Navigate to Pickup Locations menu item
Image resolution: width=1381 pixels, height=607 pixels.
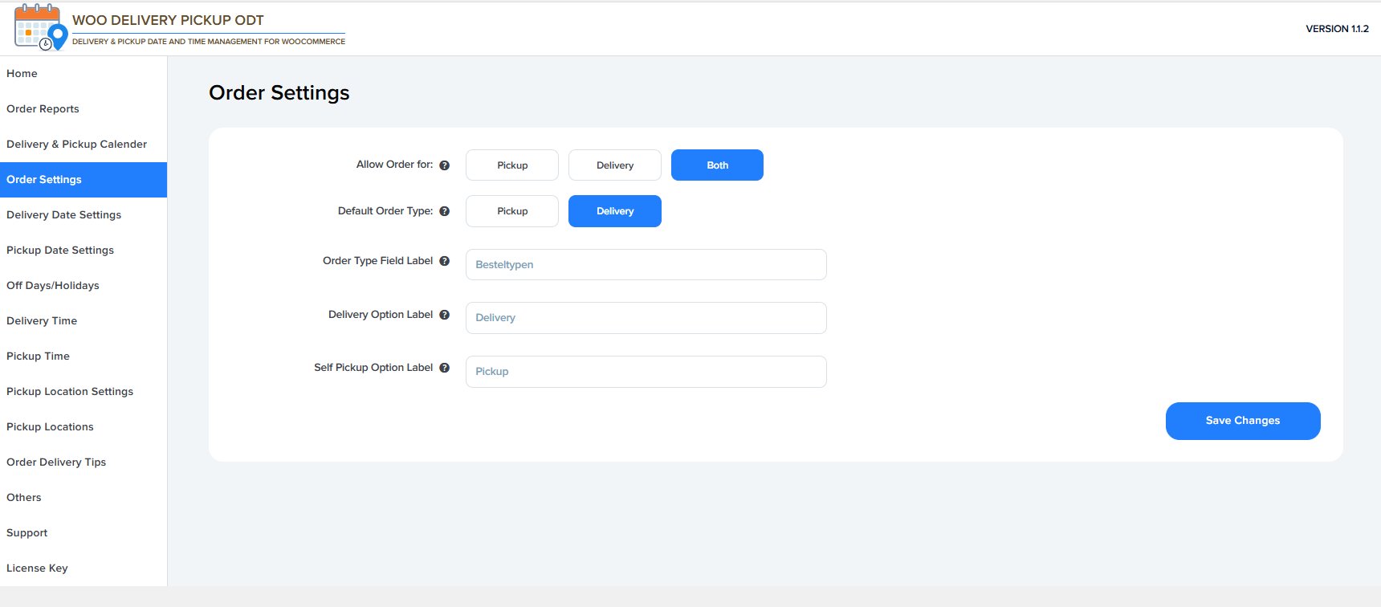pyautogui.click(x=50, y=427)
